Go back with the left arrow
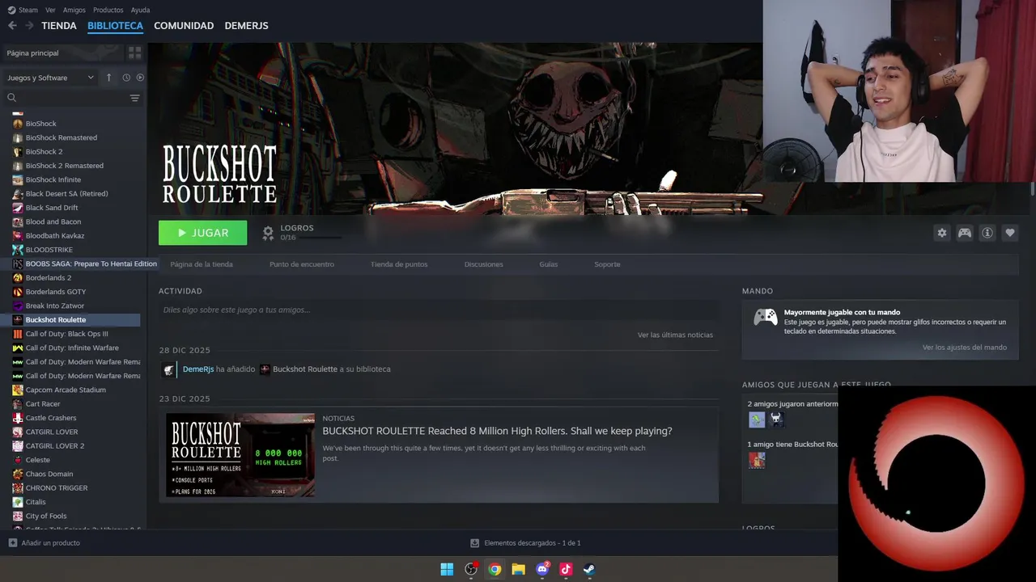This screenshot has width=1036, height=582. (12, 26)
